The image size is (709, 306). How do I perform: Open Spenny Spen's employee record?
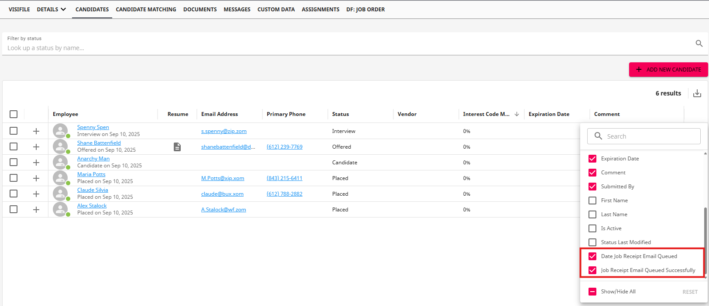[x=93, y=127]
